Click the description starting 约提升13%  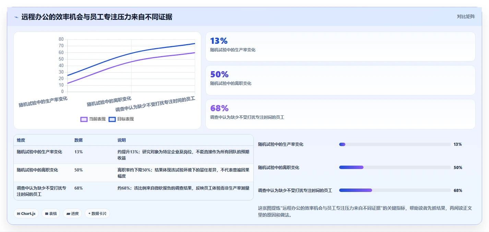(x=183, y=155)
